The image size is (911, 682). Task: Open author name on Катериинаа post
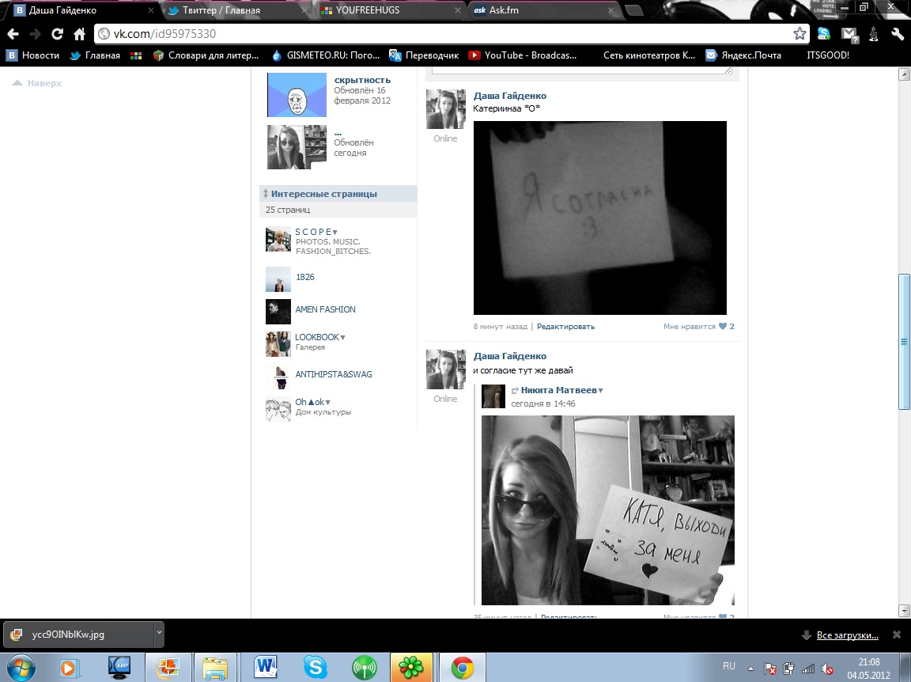510,96
